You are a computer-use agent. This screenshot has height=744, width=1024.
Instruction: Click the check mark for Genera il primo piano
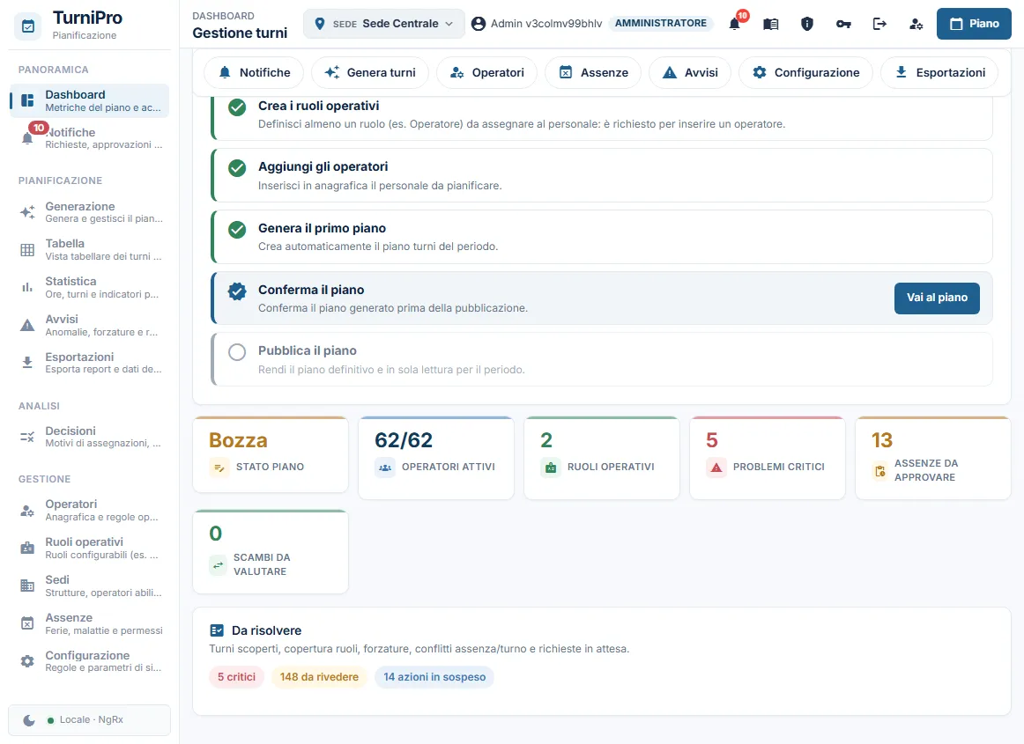coord(237,230)
